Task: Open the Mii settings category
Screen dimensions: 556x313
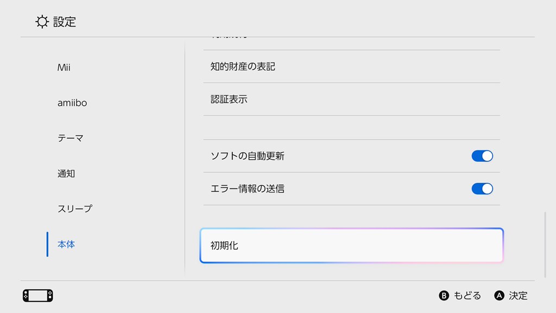Action: [64, 68]
